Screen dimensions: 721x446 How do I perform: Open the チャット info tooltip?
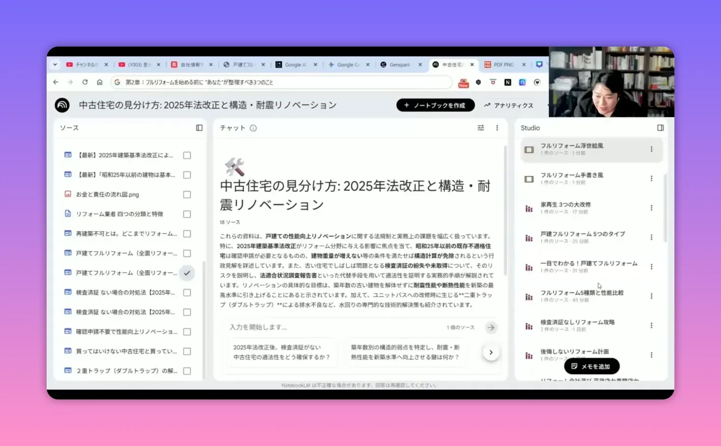253,128
